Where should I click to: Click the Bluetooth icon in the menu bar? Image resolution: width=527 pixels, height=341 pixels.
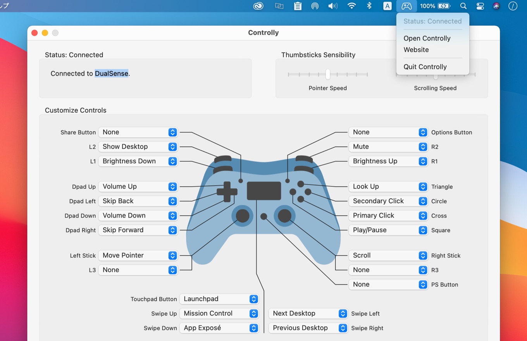[x=369, y=6]
